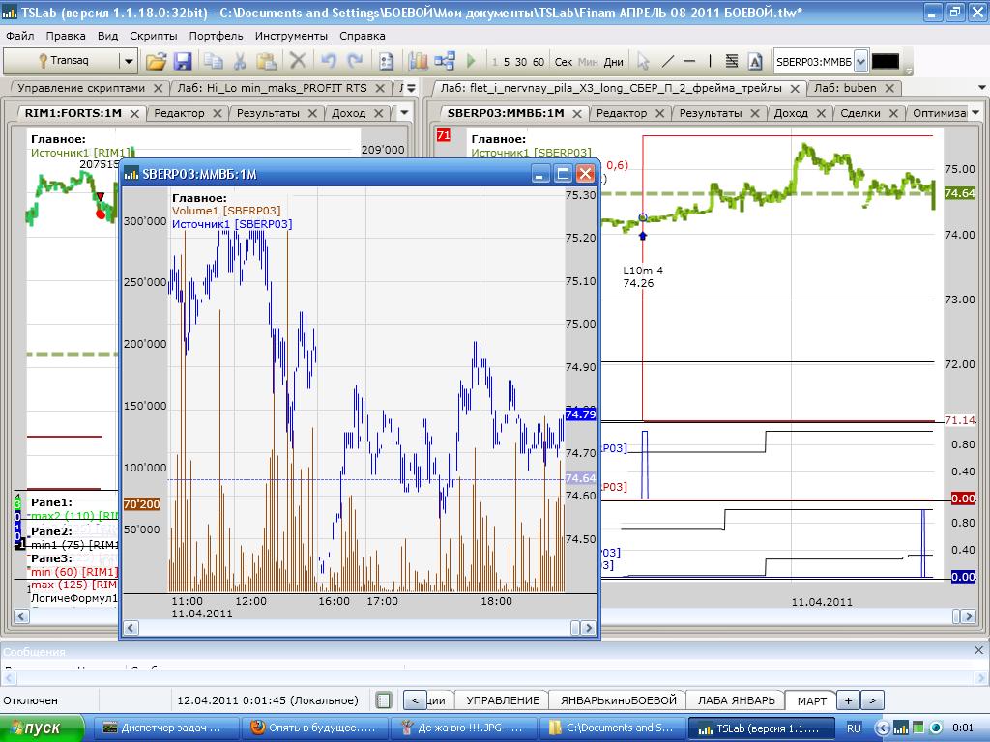Click the undo arrow icon
Viewport: 990px width, 742px height.
[x=329, y=61]
